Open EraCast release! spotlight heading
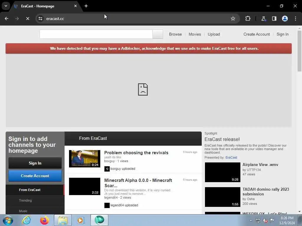Screen dimensions: 302x226 click(x=222, y=139)
